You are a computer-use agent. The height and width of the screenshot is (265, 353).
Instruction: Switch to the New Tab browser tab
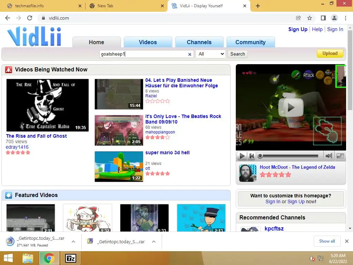pyautogui.click(x=126, y=6)
